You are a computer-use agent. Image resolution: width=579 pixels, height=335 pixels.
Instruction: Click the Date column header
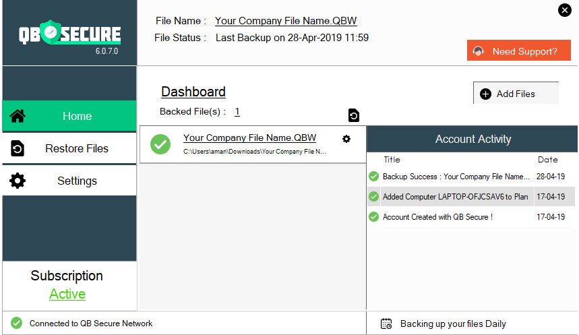547,160
